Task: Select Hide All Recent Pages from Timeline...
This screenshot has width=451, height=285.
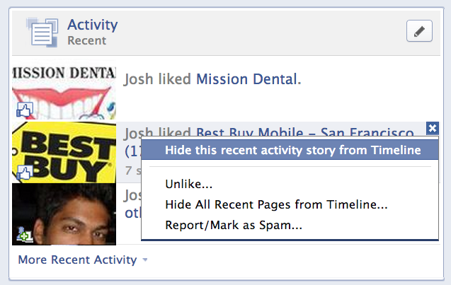Action: click(276, 205)
